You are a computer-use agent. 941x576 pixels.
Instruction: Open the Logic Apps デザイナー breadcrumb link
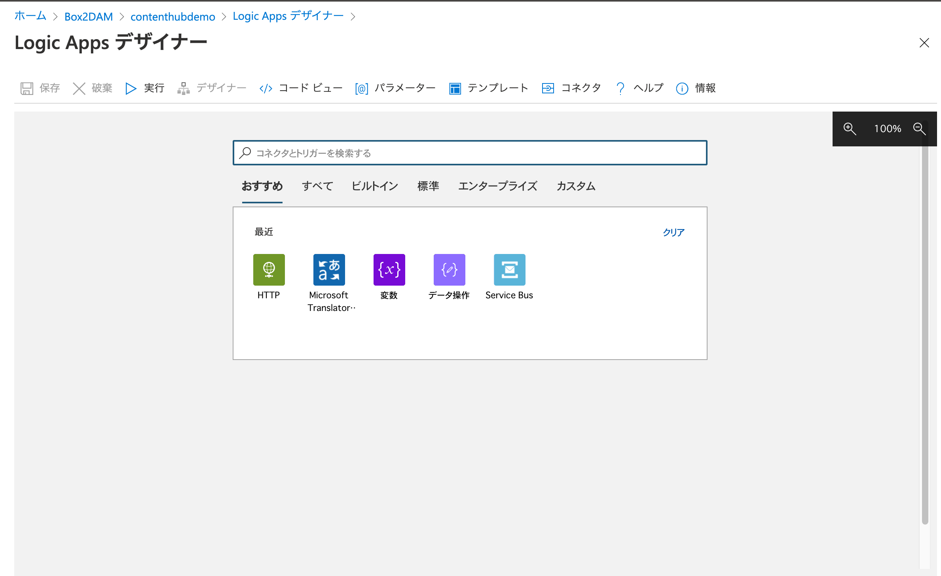click(288, 16)
